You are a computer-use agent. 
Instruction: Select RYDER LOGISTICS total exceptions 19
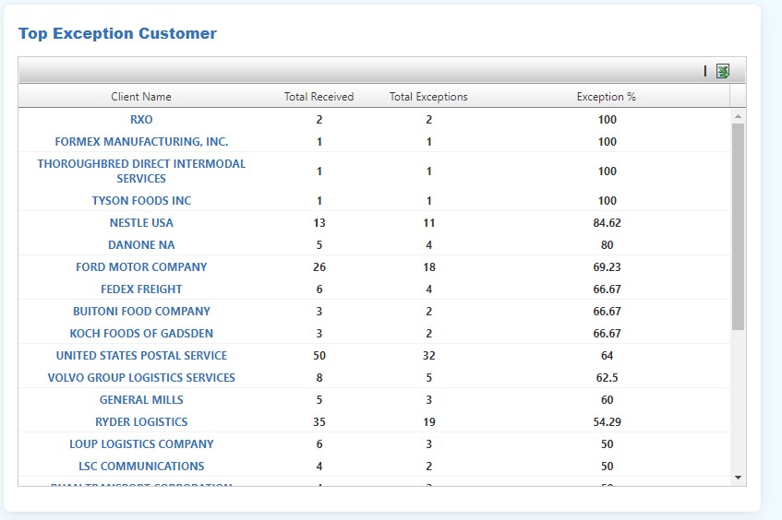point(429,422)
